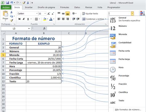Image resolution: width=146 pixels, height=112 pixels.
Task: Open the Calibri font name dropdown
Action: point(37,14)
